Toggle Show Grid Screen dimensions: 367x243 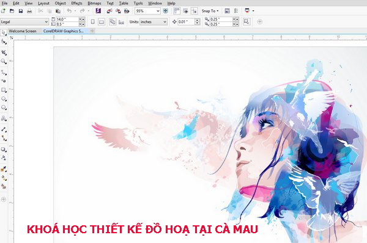pos(185,11)
